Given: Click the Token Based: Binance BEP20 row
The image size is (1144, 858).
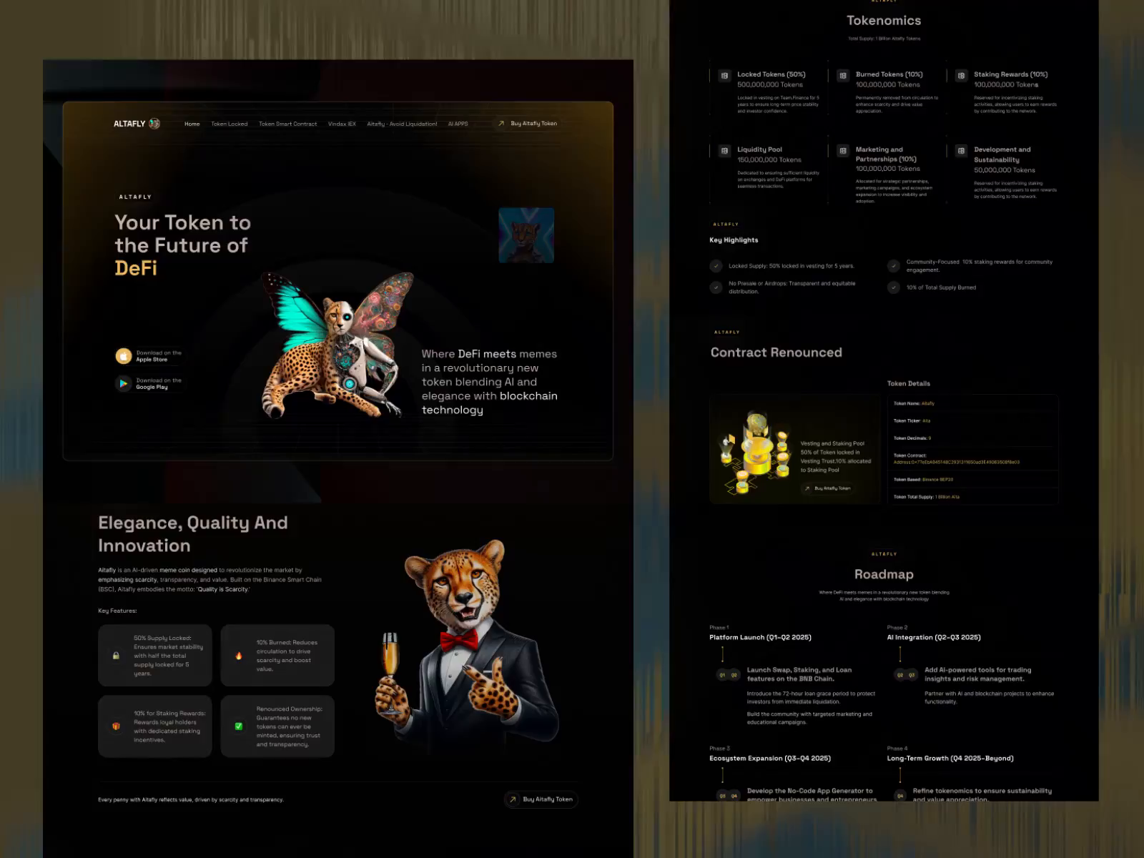Looking at the screenshot, I should pos(973,479).
